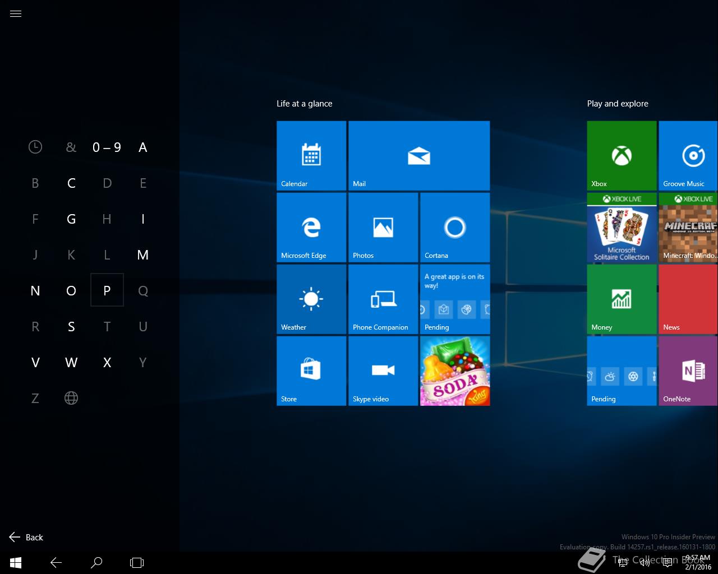The height and width of the screenshot is (574, 718).
Task: Open the Pending tile beside Phone Companion
Action: (x=455, y=299)
